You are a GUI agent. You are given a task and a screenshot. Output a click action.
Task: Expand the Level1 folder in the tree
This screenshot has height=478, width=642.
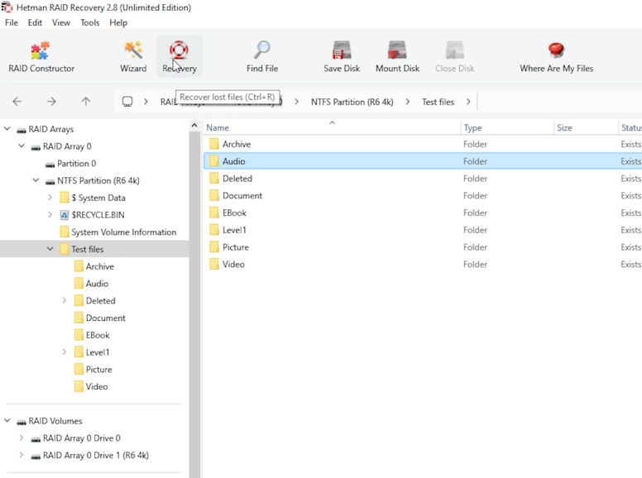pyautogui.click(x=65, y=352)
